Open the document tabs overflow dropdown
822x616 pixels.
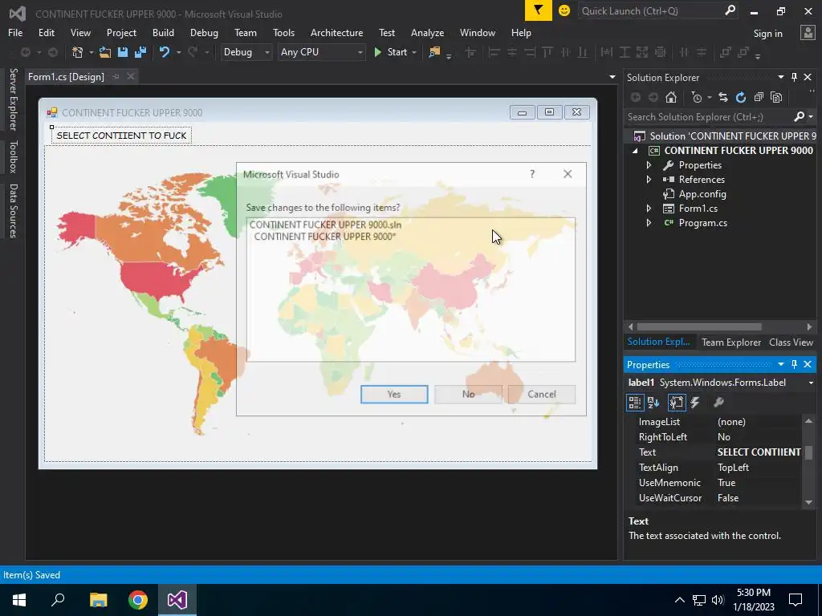click(x=612, y=77)
